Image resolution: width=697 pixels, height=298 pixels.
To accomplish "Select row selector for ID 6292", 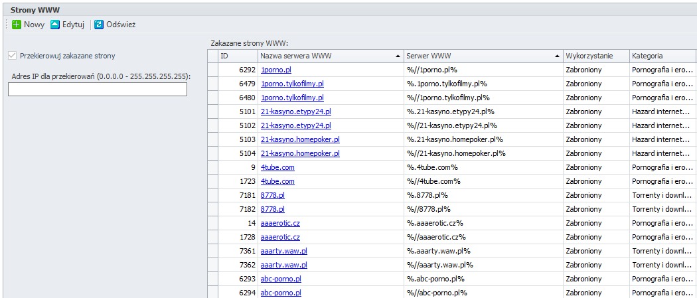I will click(213, 70).
